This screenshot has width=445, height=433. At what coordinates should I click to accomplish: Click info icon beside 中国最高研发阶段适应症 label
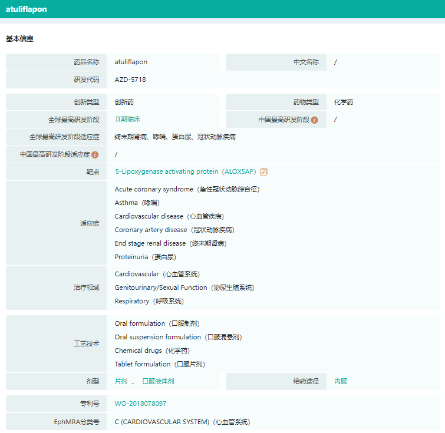pyautogui.click(x=95, y=154)
